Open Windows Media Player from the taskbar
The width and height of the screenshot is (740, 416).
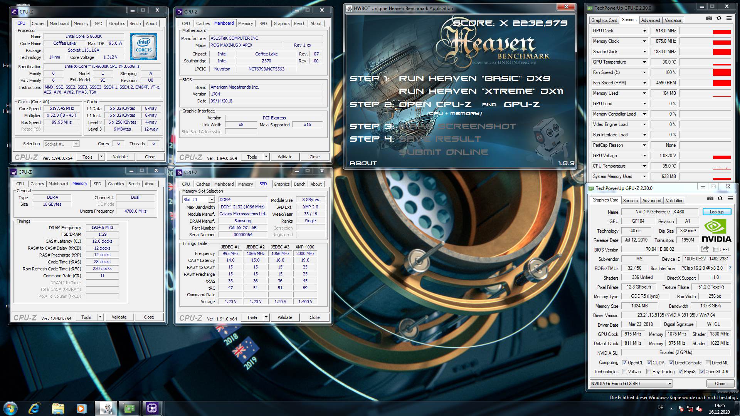[81, 408]
